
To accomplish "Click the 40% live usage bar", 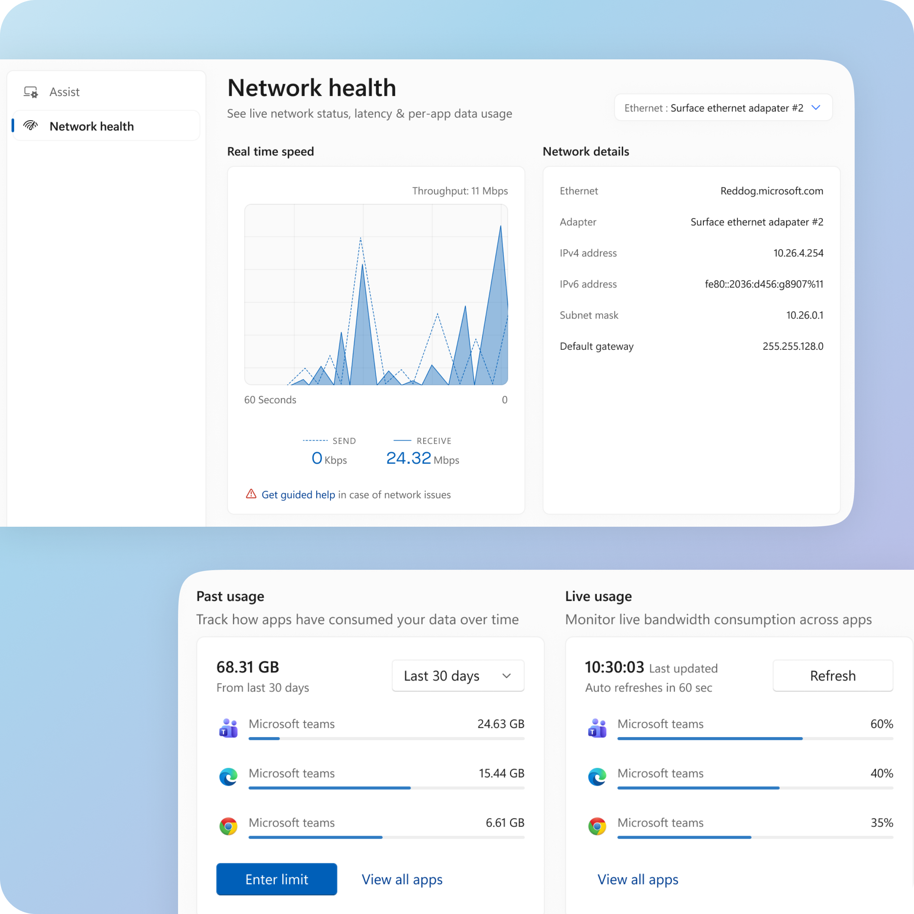I will (755, 788).
